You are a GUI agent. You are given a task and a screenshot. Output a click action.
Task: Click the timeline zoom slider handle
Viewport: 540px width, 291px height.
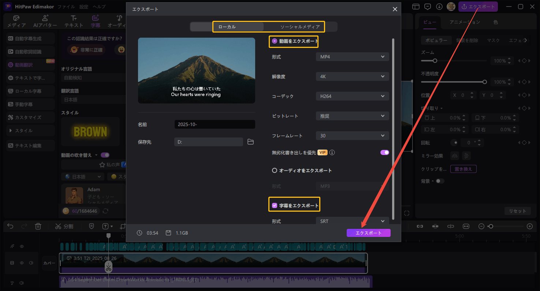[x=491, y=226]
